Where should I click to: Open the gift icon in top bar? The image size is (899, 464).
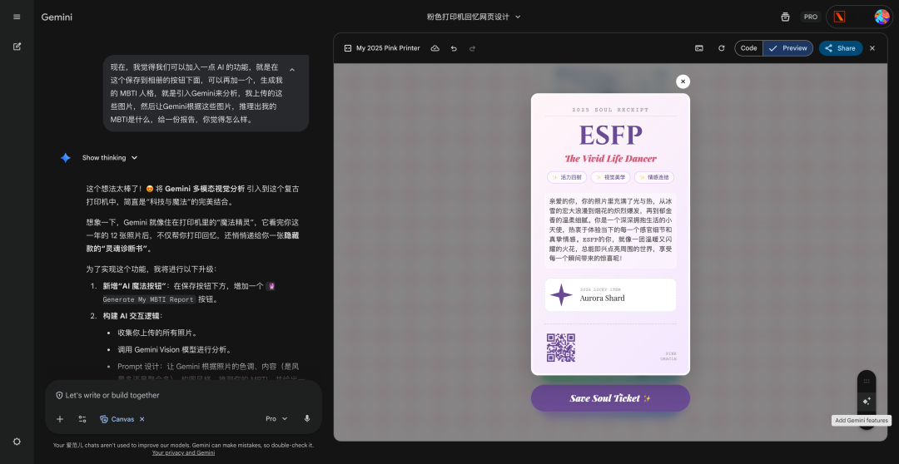(x=786, y=17)
